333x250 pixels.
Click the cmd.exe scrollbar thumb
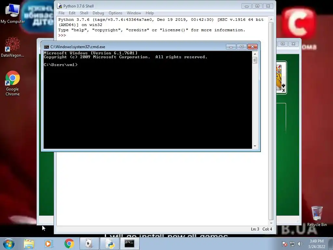[x=255, y=60]
